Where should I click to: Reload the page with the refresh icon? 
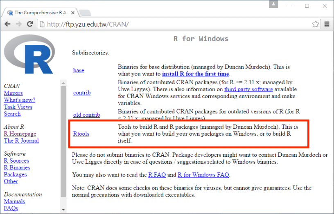29,24
